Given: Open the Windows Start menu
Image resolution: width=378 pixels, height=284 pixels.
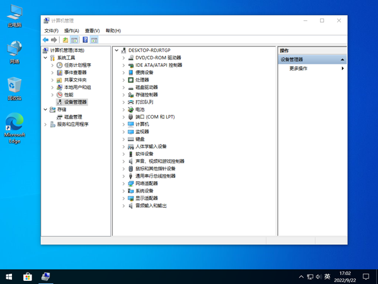Looking at the screenshot, I should point(9,277).
